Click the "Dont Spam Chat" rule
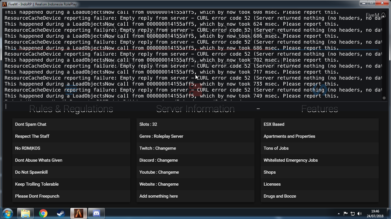The height and width of the screenshot is (219, 391). 71,124
